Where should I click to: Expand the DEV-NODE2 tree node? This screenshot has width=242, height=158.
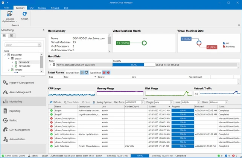12,66
